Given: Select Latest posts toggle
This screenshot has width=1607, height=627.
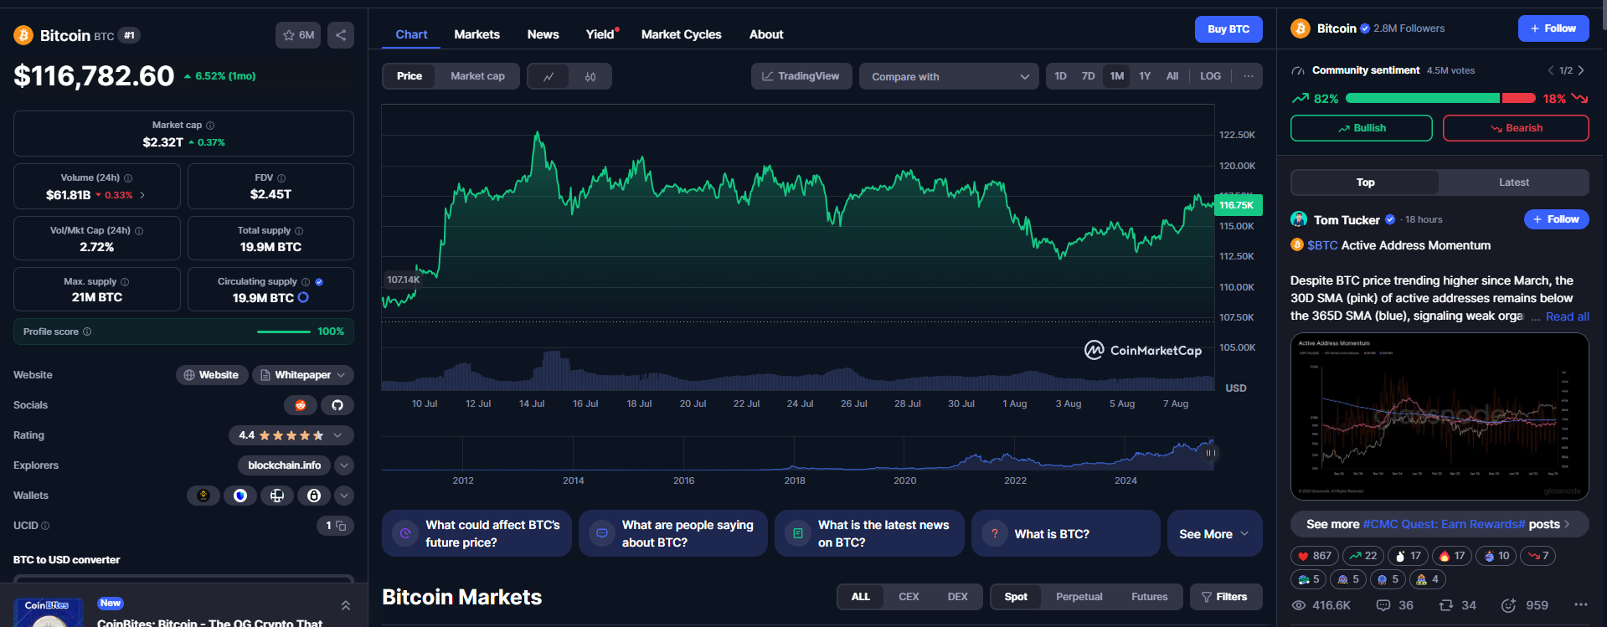Looking at the screenshot, I should pos(1513,182).
